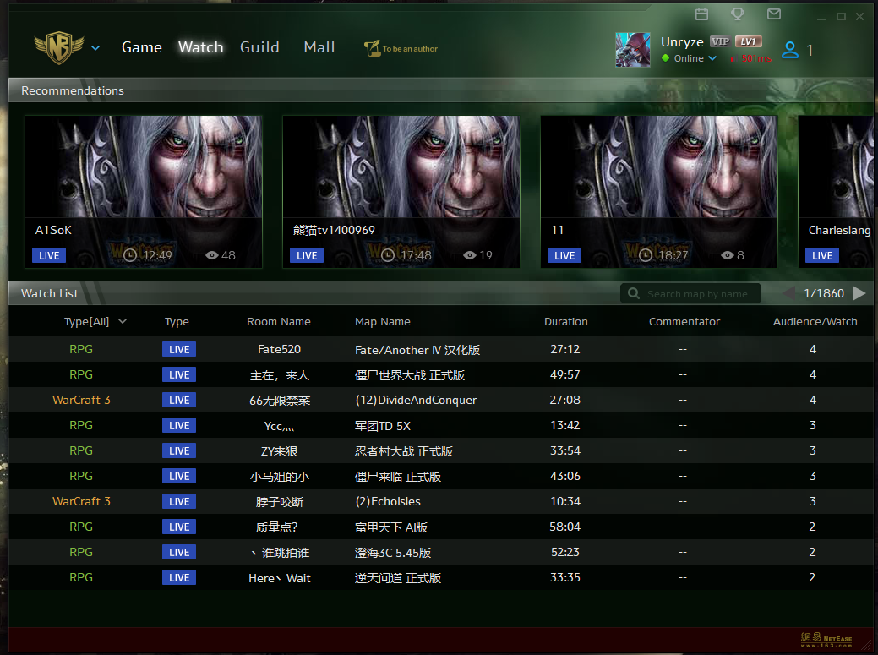Click the green online status dot

[x=665, y=57]
